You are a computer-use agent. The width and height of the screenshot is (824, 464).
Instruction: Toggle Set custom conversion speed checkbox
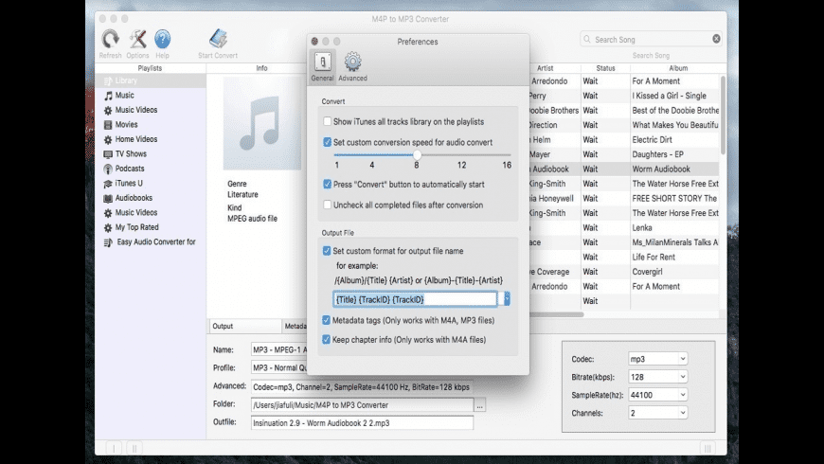(328, 142)
